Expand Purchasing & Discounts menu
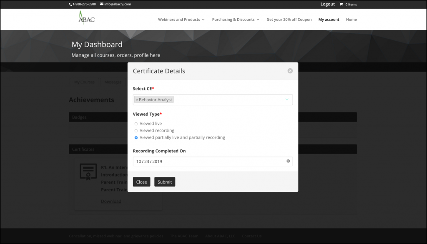 (235, 20)
